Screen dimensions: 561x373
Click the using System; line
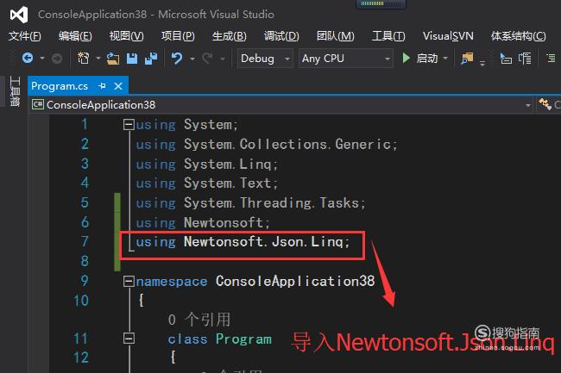186,125
